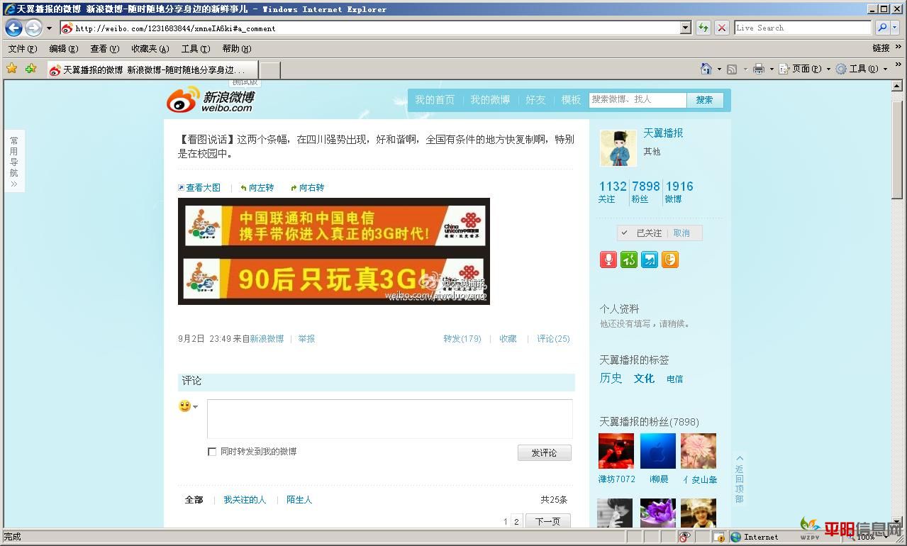Click the scrollbar down arrow
This screenshot has height=546, width=907.
(x=898, y=523)
